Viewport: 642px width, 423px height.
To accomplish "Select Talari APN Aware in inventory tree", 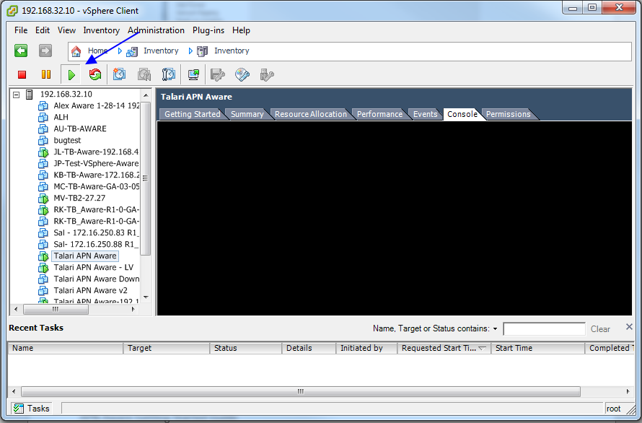I will 84,256.
